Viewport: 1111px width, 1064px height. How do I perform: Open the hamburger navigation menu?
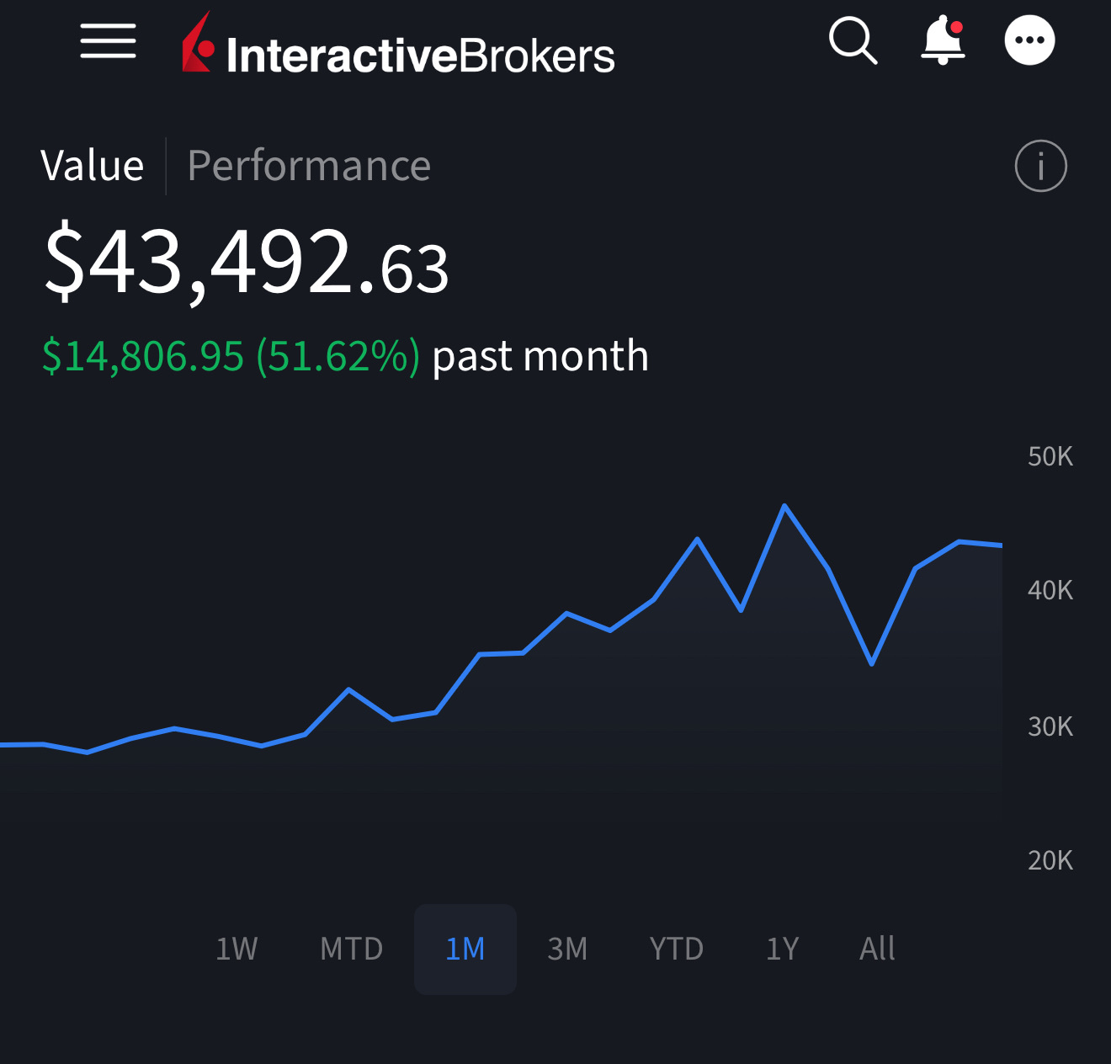pos(108,41)
